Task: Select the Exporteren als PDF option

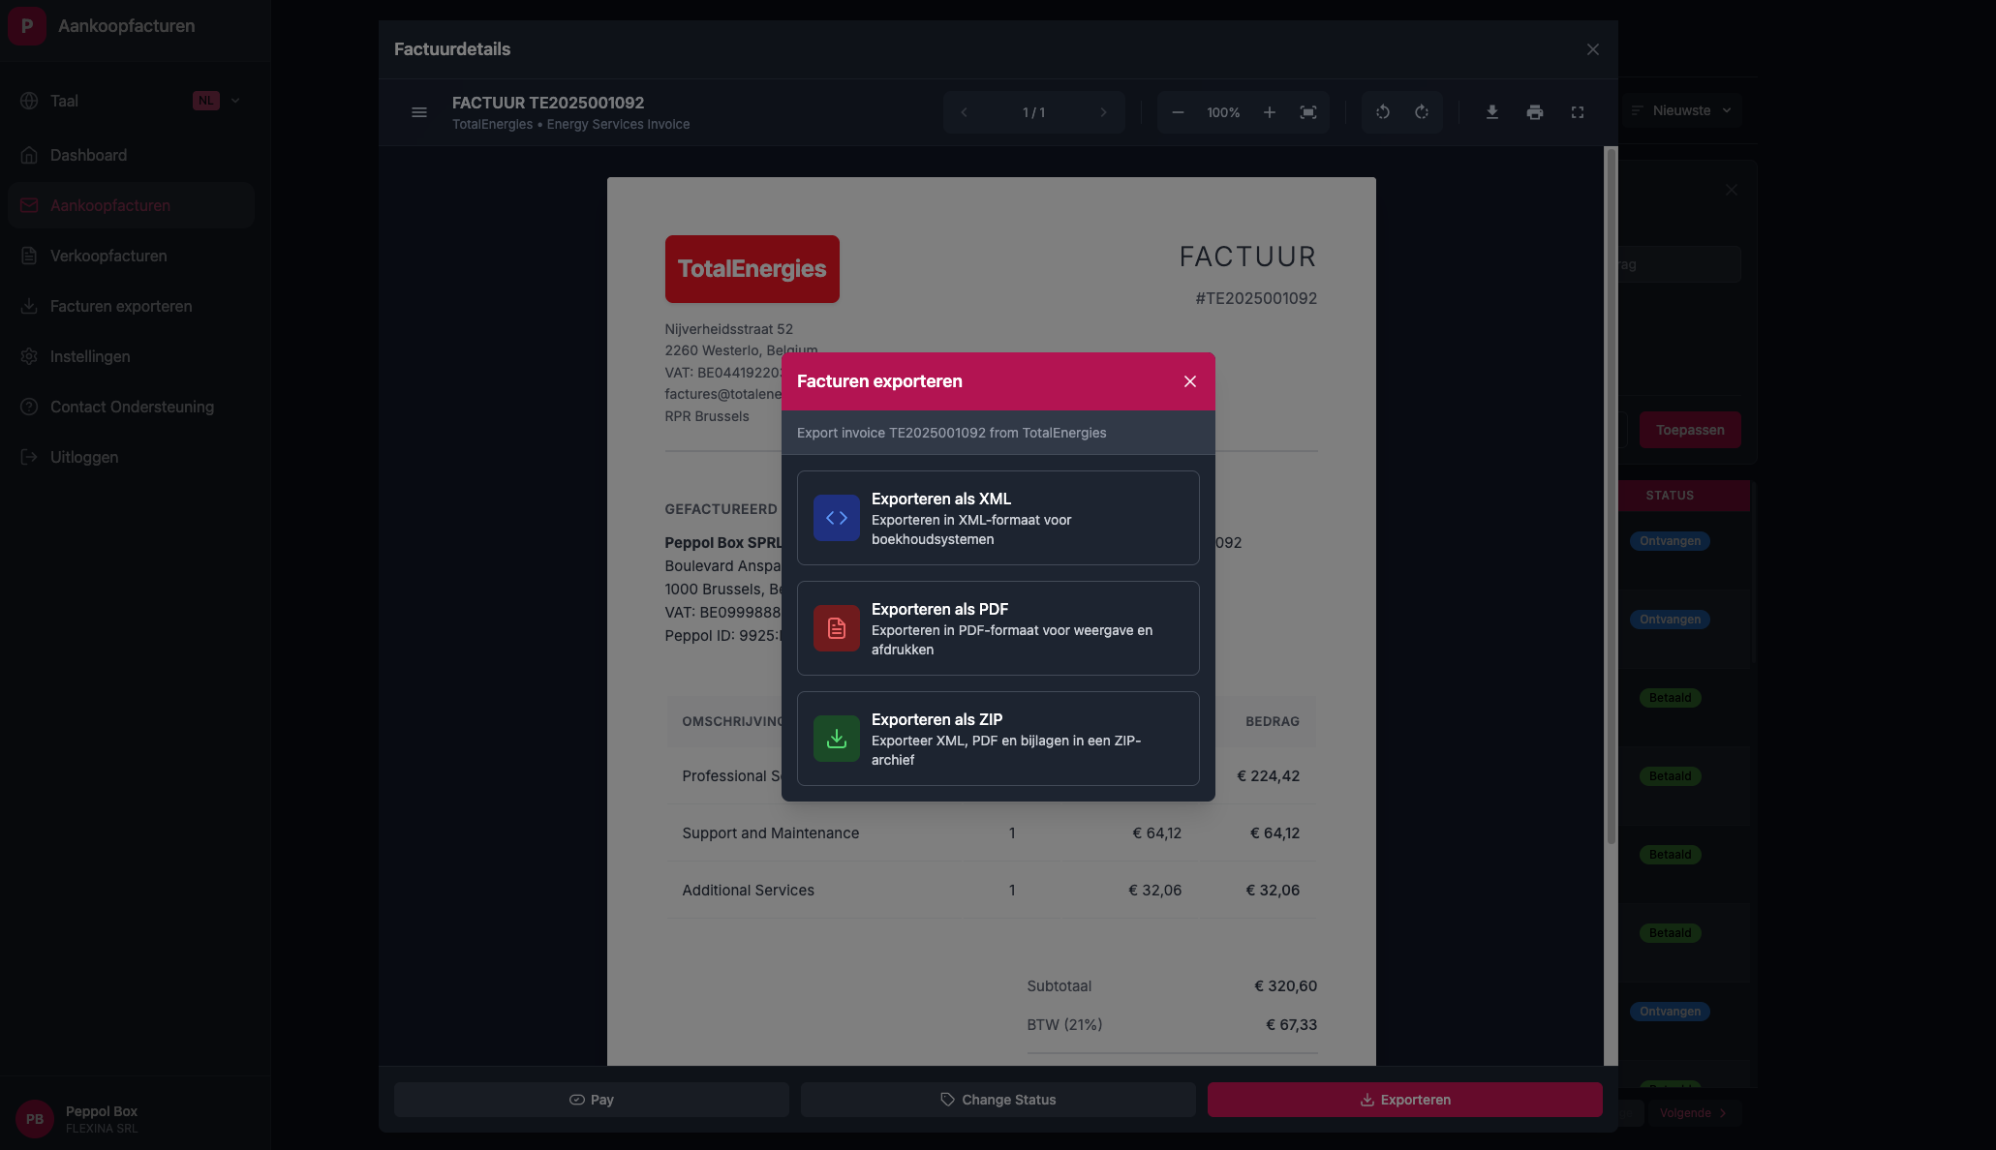Action: pos(998,628)
